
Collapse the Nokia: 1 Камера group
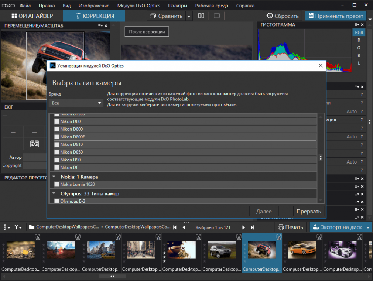(x=54, y=177)
